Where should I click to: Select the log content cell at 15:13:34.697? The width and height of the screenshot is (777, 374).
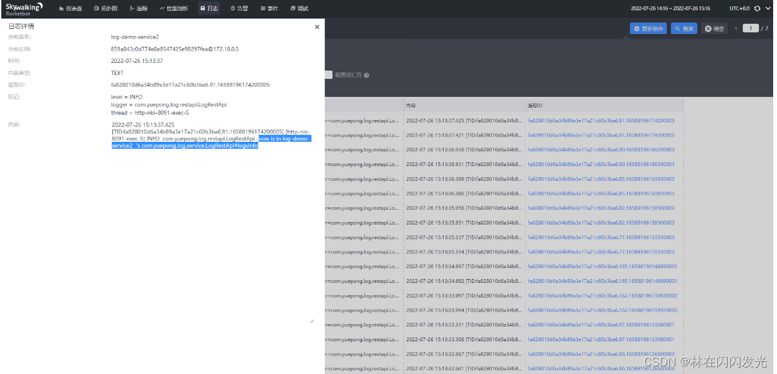(464, 266)
